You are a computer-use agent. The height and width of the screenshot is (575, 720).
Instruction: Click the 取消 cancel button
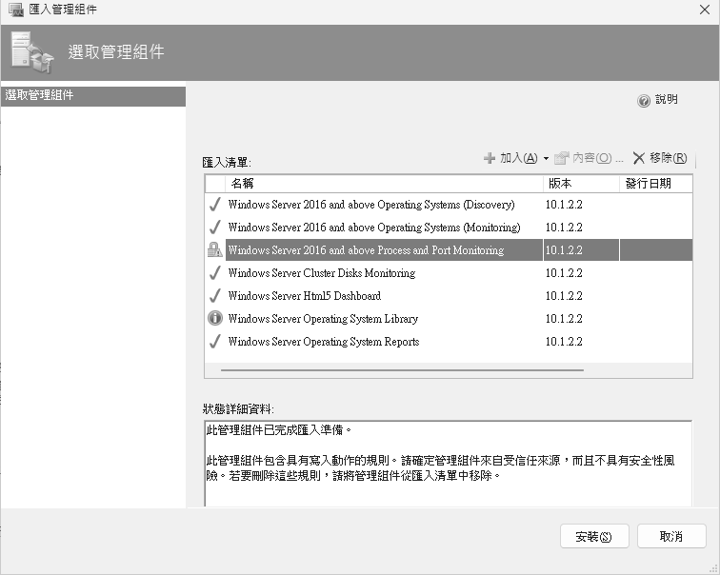click(671, 536)
